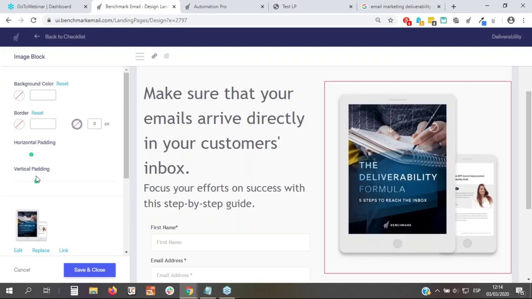The width and height of the screenshot is (532, 299).
Task: Open Calculator from the taskbar
Action: [x=74, y=291]
